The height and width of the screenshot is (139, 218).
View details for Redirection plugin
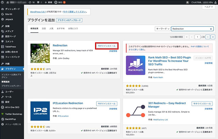tap(113, 51)
